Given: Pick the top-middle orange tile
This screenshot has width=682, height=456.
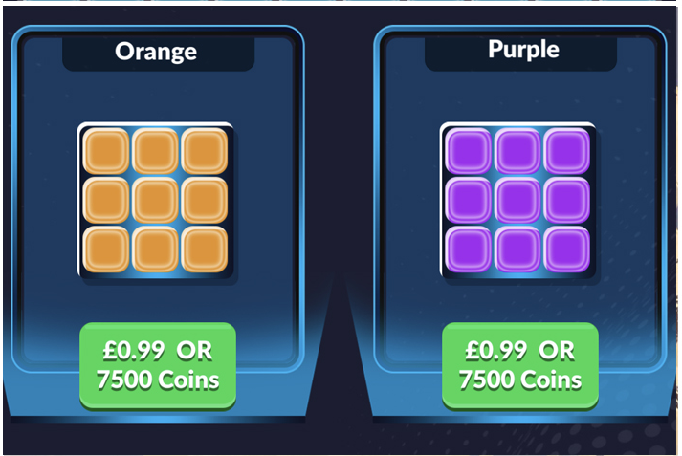Looking at the screenshot, I should point(156,151).
